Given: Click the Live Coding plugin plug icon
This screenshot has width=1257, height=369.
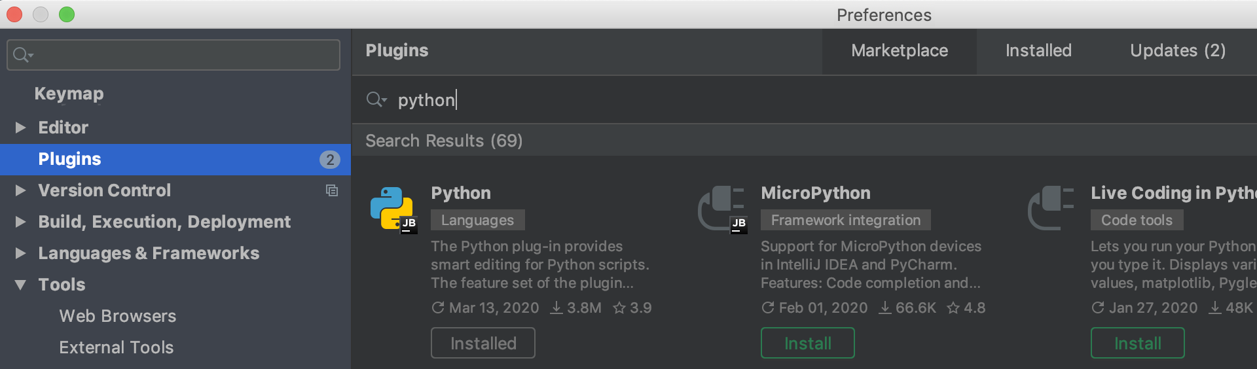Looking at the screenshot, I should [x=1051, y=208].
